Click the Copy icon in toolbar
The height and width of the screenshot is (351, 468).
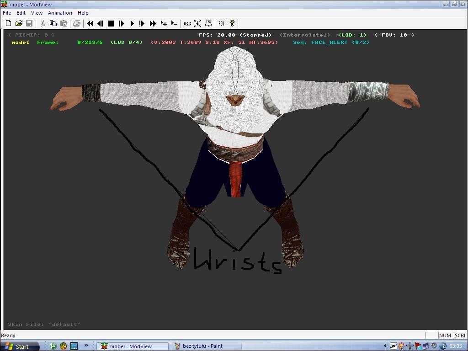click(53, 23)
